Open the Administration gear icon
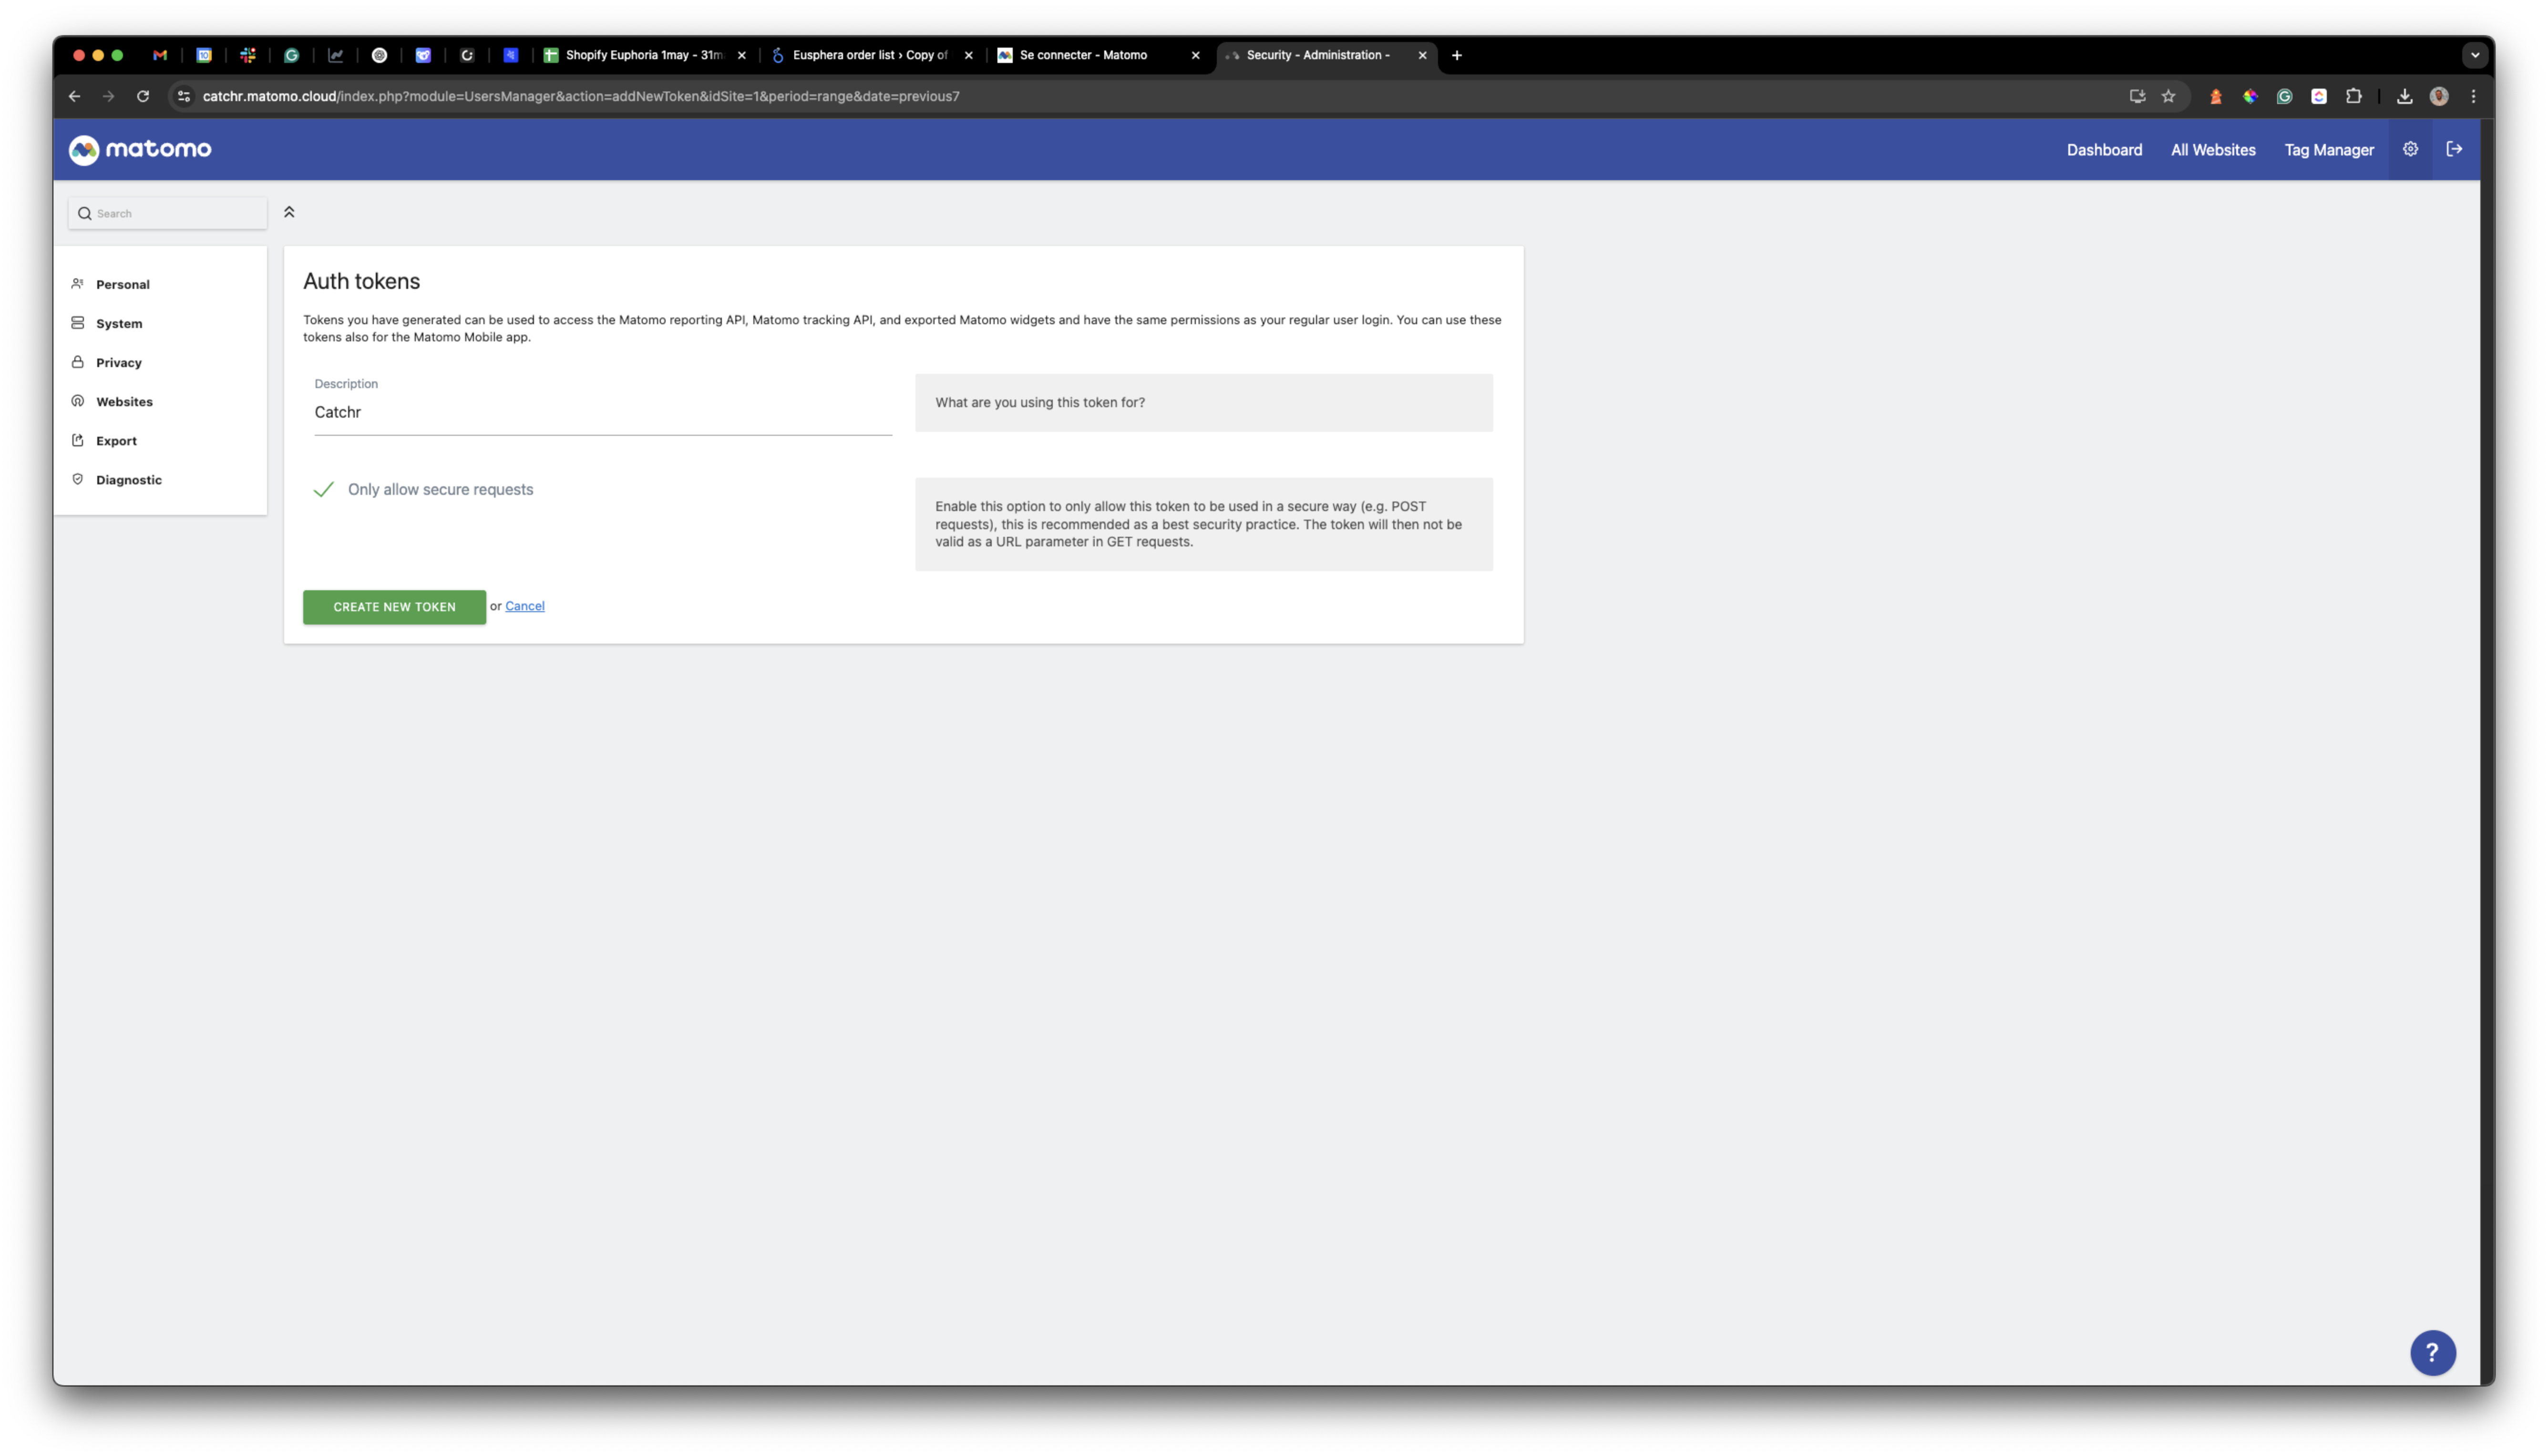This screenshot has width=2548, height=1456. [2410, 149]
